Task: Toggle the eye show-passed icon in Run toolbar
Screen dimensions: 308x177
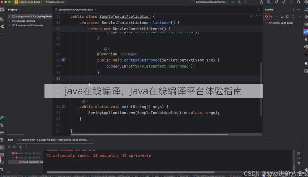Action: point(21,147)
